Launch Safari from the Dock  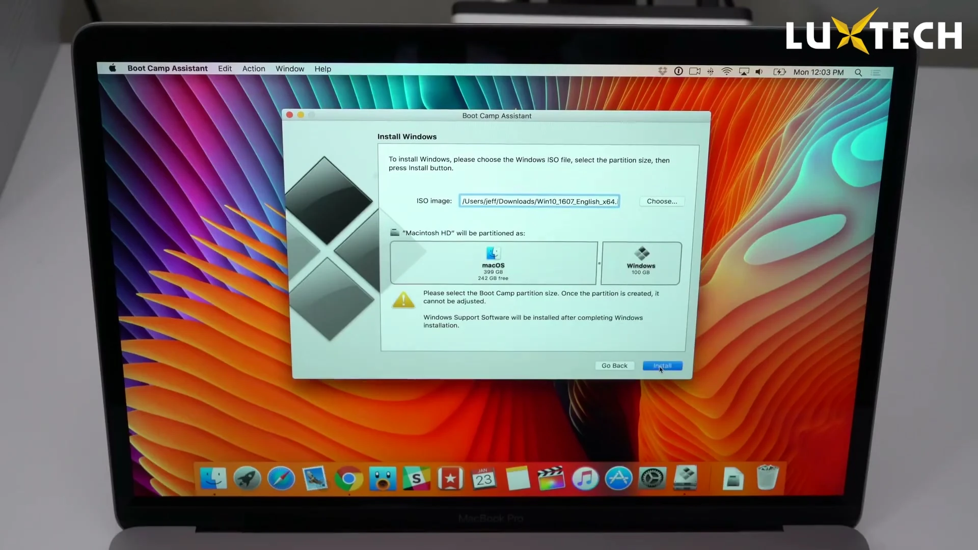click(x=281, y=479)
